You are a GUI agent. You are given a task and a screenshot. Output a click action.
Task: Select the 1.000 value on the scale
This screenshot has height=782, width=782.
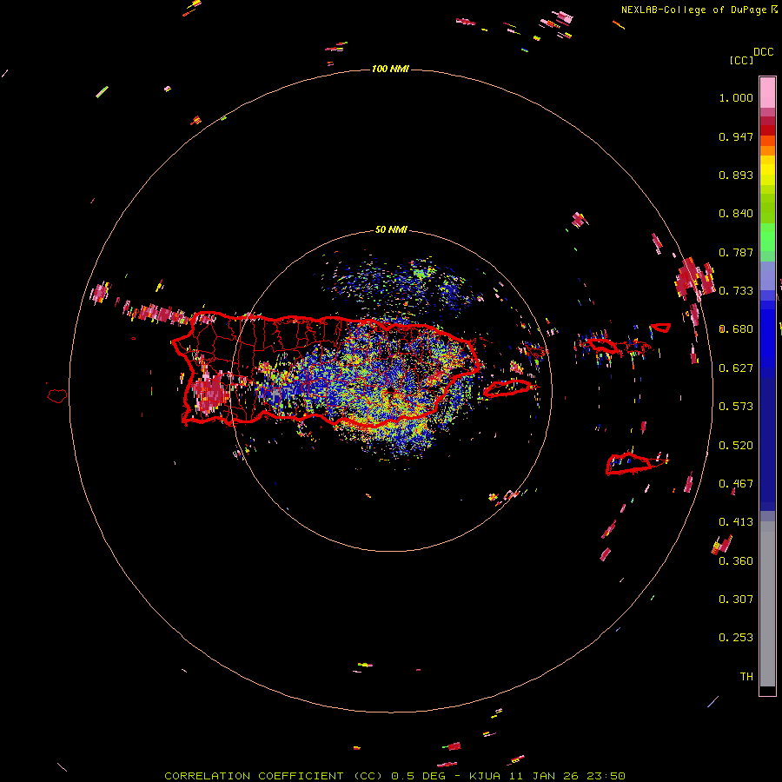tap(736, 97)
